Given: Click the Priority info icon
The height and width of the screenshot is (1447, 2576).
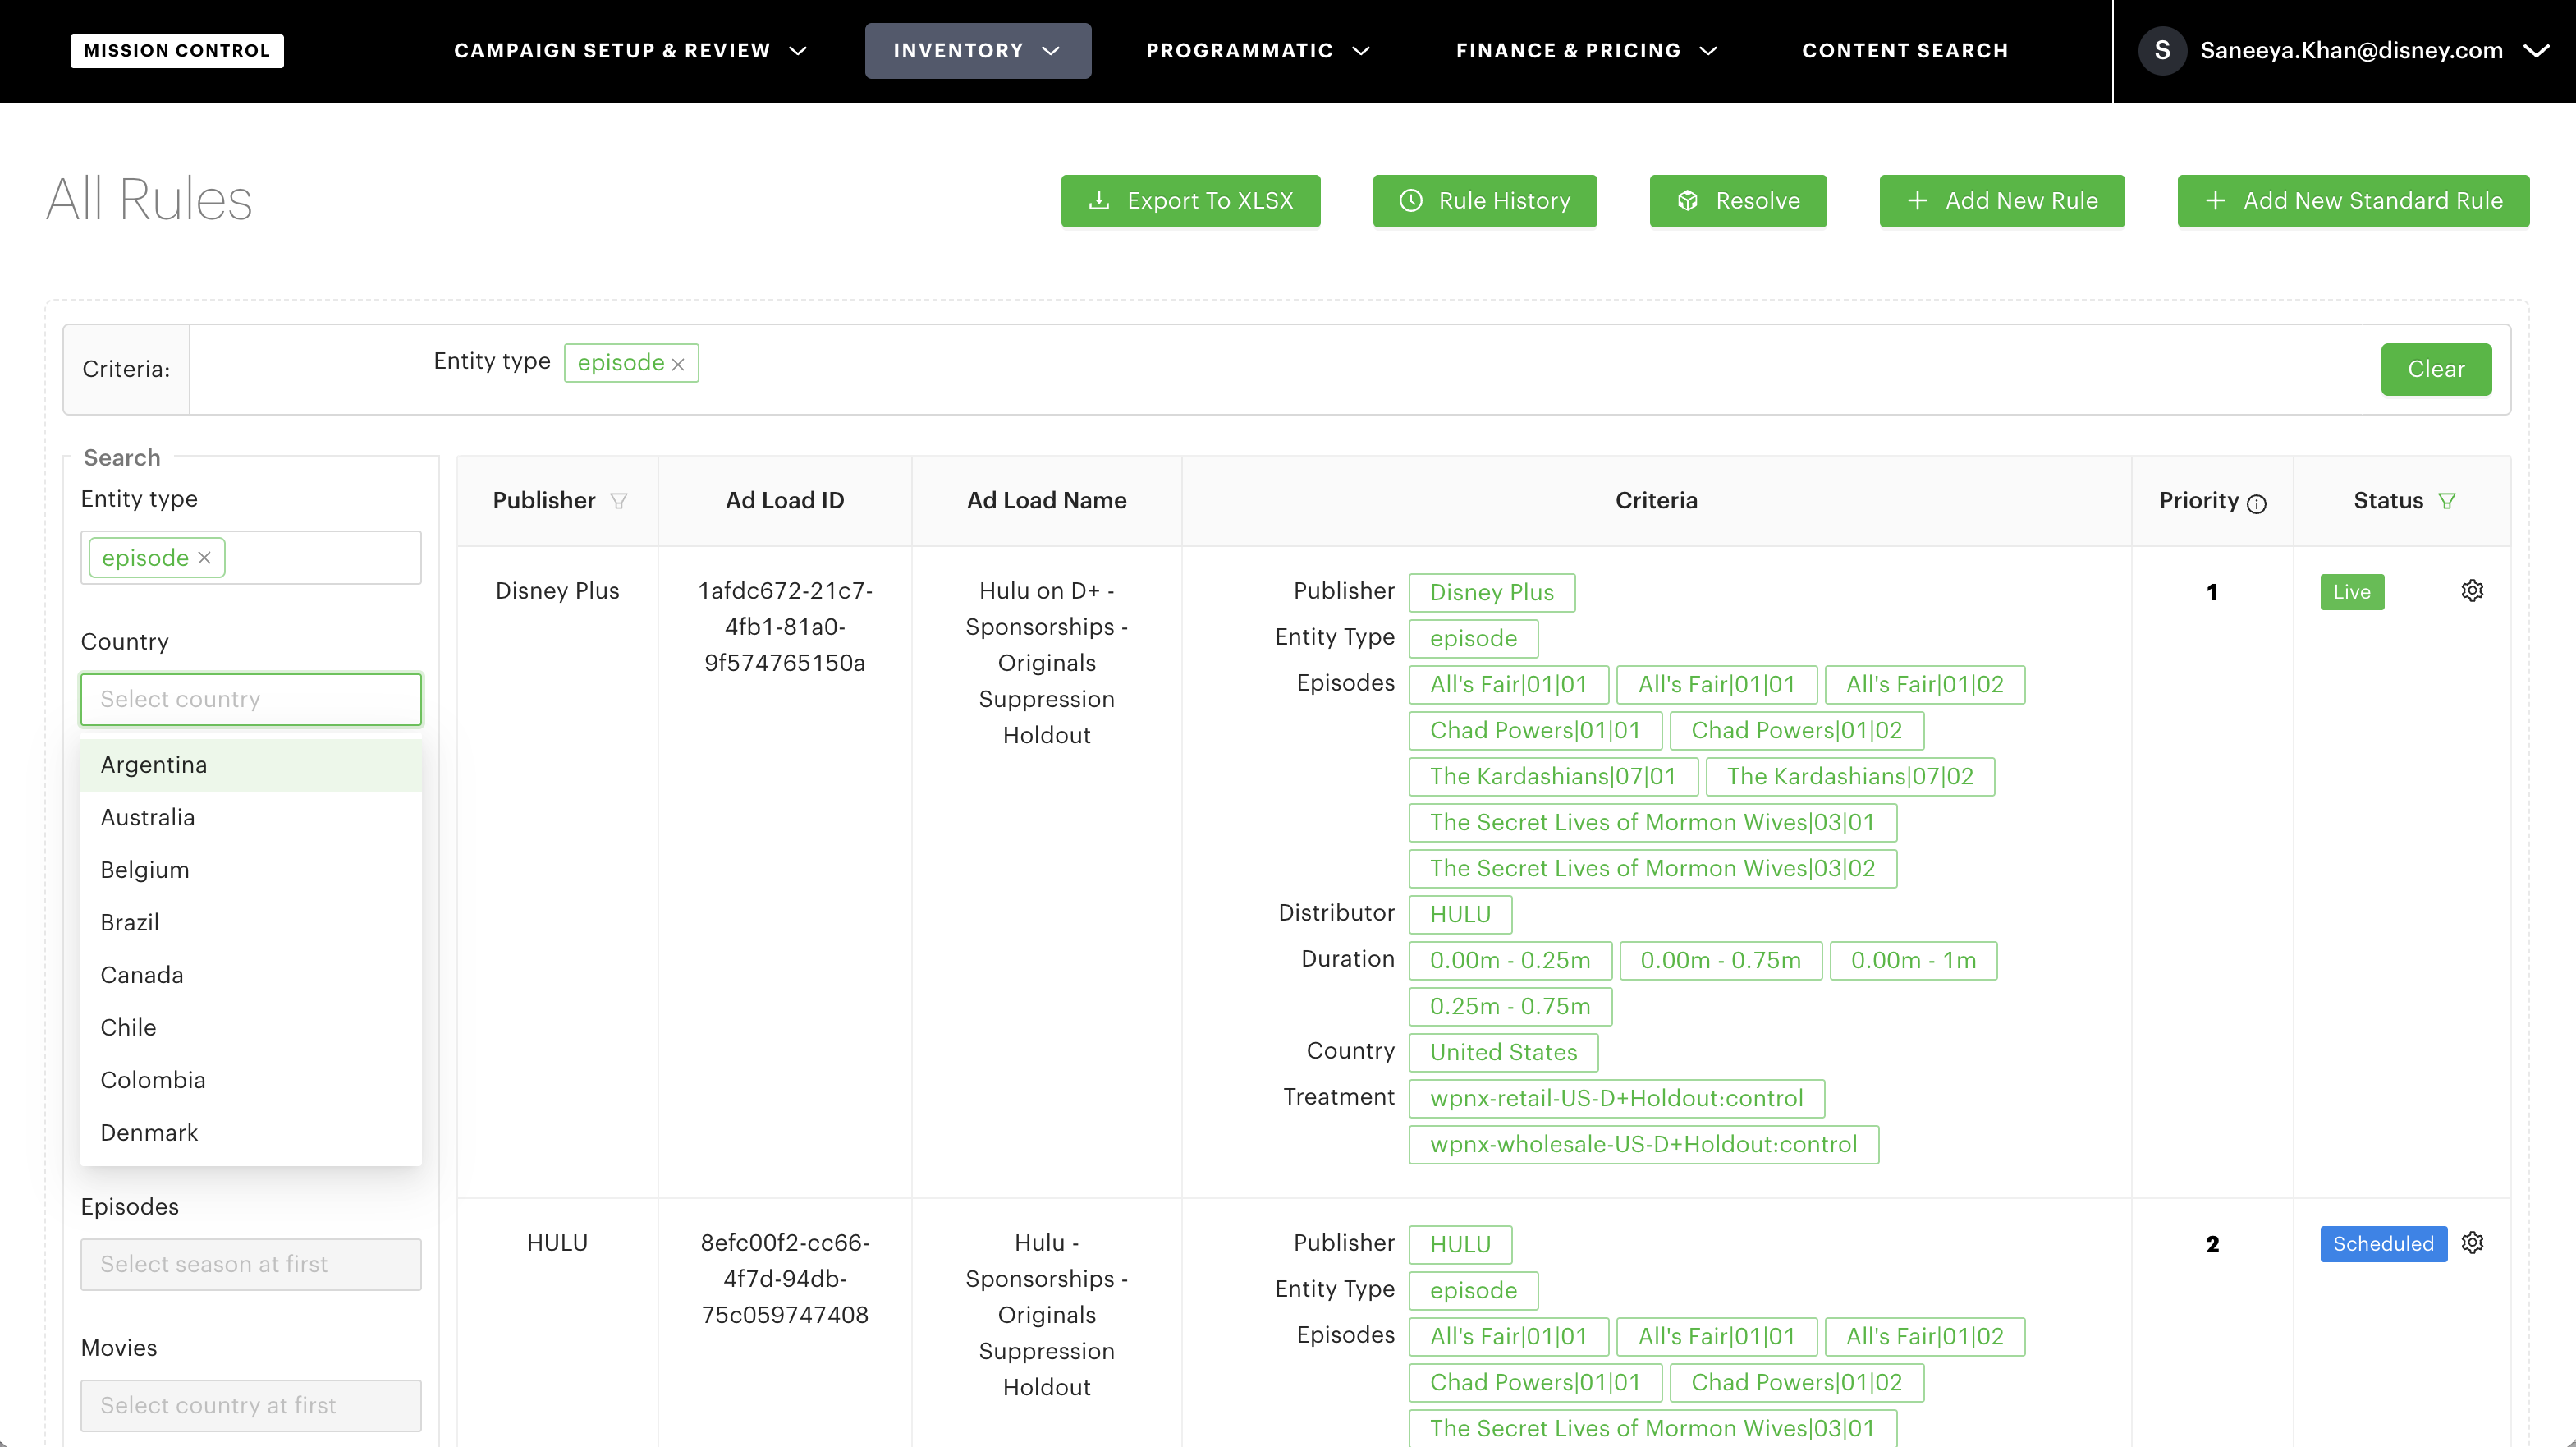Looking at the screenshot, I should 2257,503.
